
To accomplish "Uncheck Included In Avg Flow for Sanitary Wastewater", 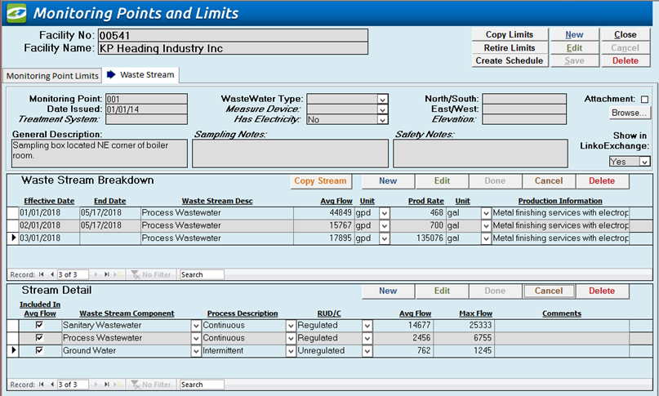I will pyautogui.click(x=39, y=324).
